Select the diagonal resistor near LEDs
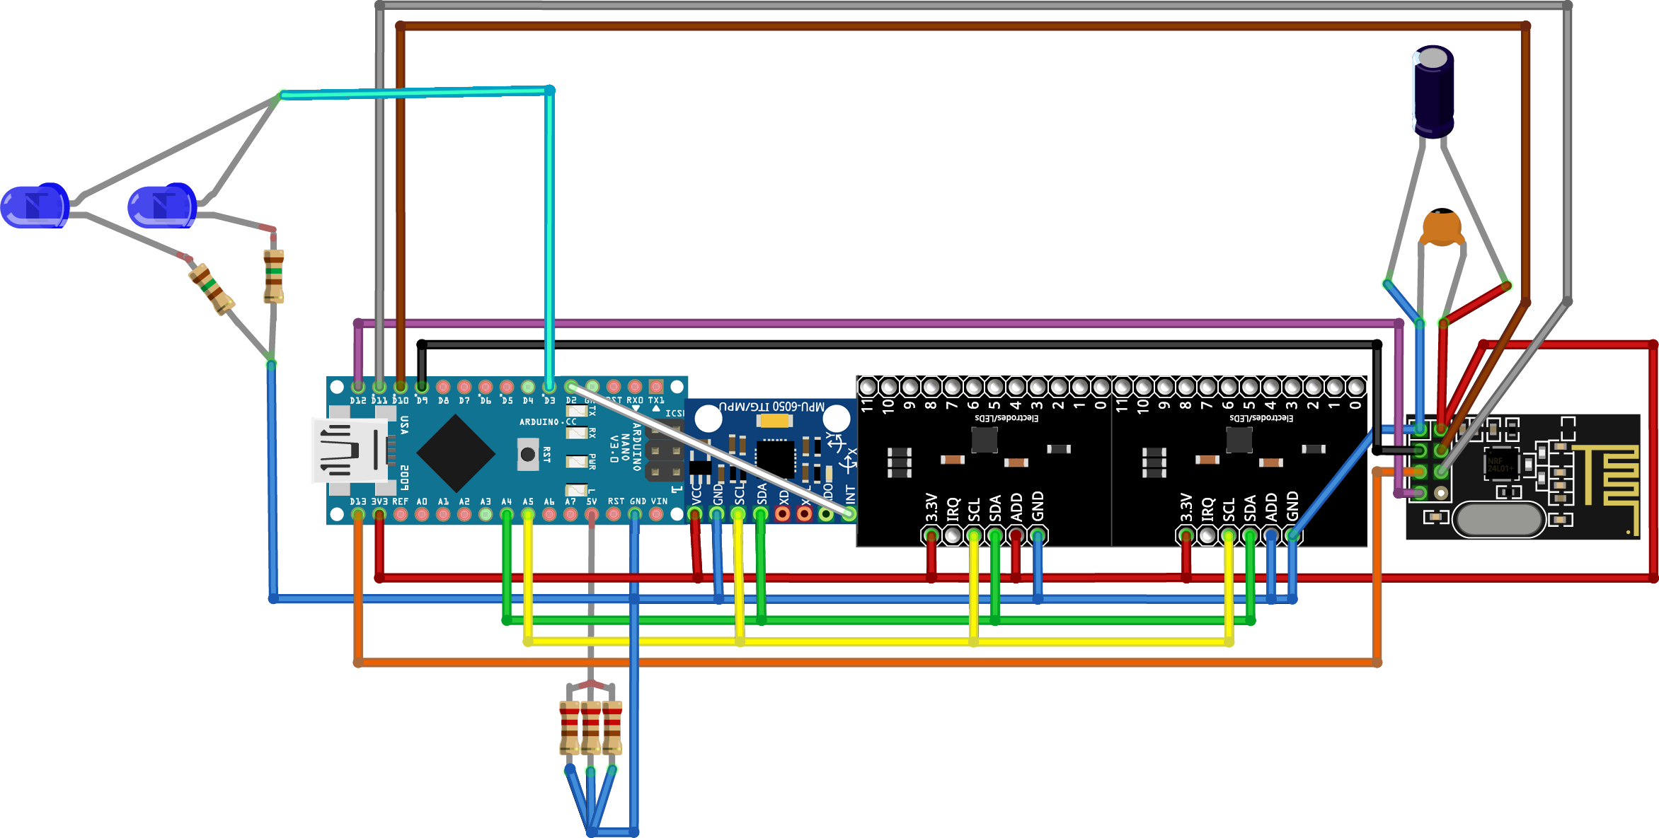This screenshot has height=838, width=1659. click(x=212, y=289)
